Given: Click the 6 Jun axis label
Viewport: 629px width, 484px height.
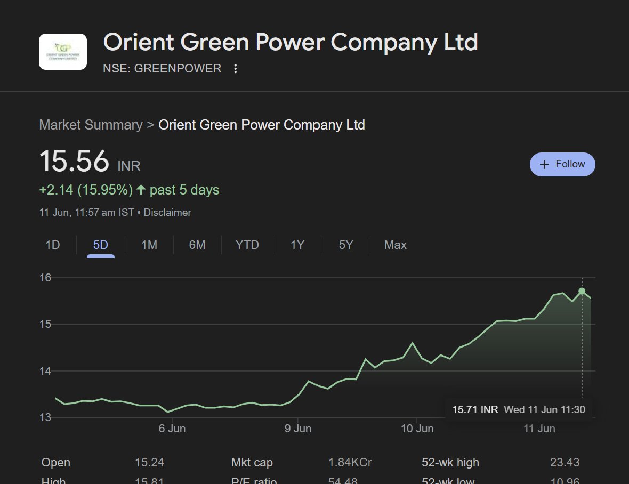Looking at the screenshot, I should (x=172, y=429).
